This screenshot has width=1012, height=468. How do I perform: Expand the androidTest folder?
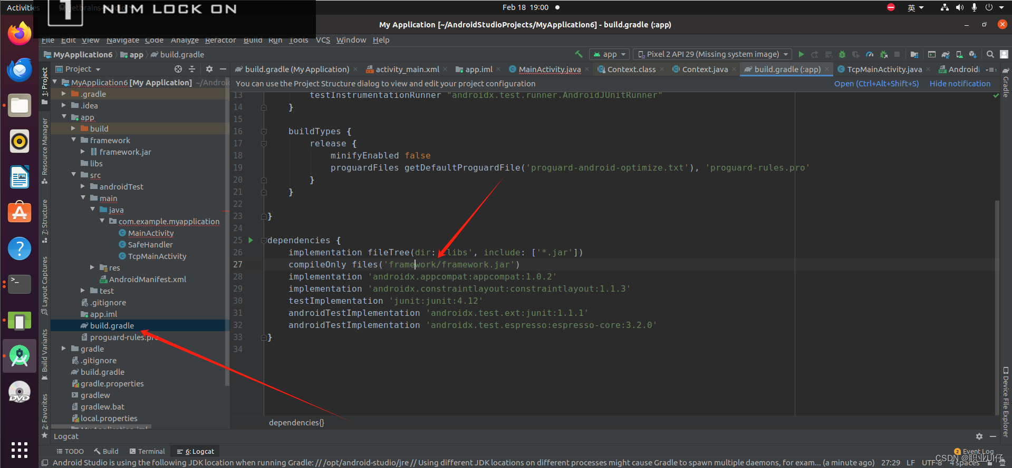(83, 186)
